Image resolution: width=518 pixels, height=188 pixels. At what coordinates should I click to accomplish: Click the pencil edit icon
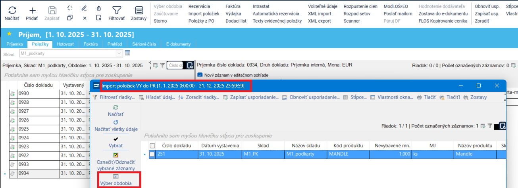tap(84, 8)
